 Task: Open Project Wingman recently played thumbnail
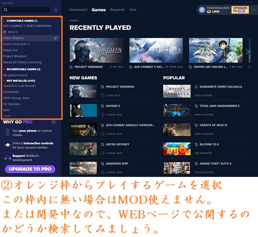(x=96, y=50)
